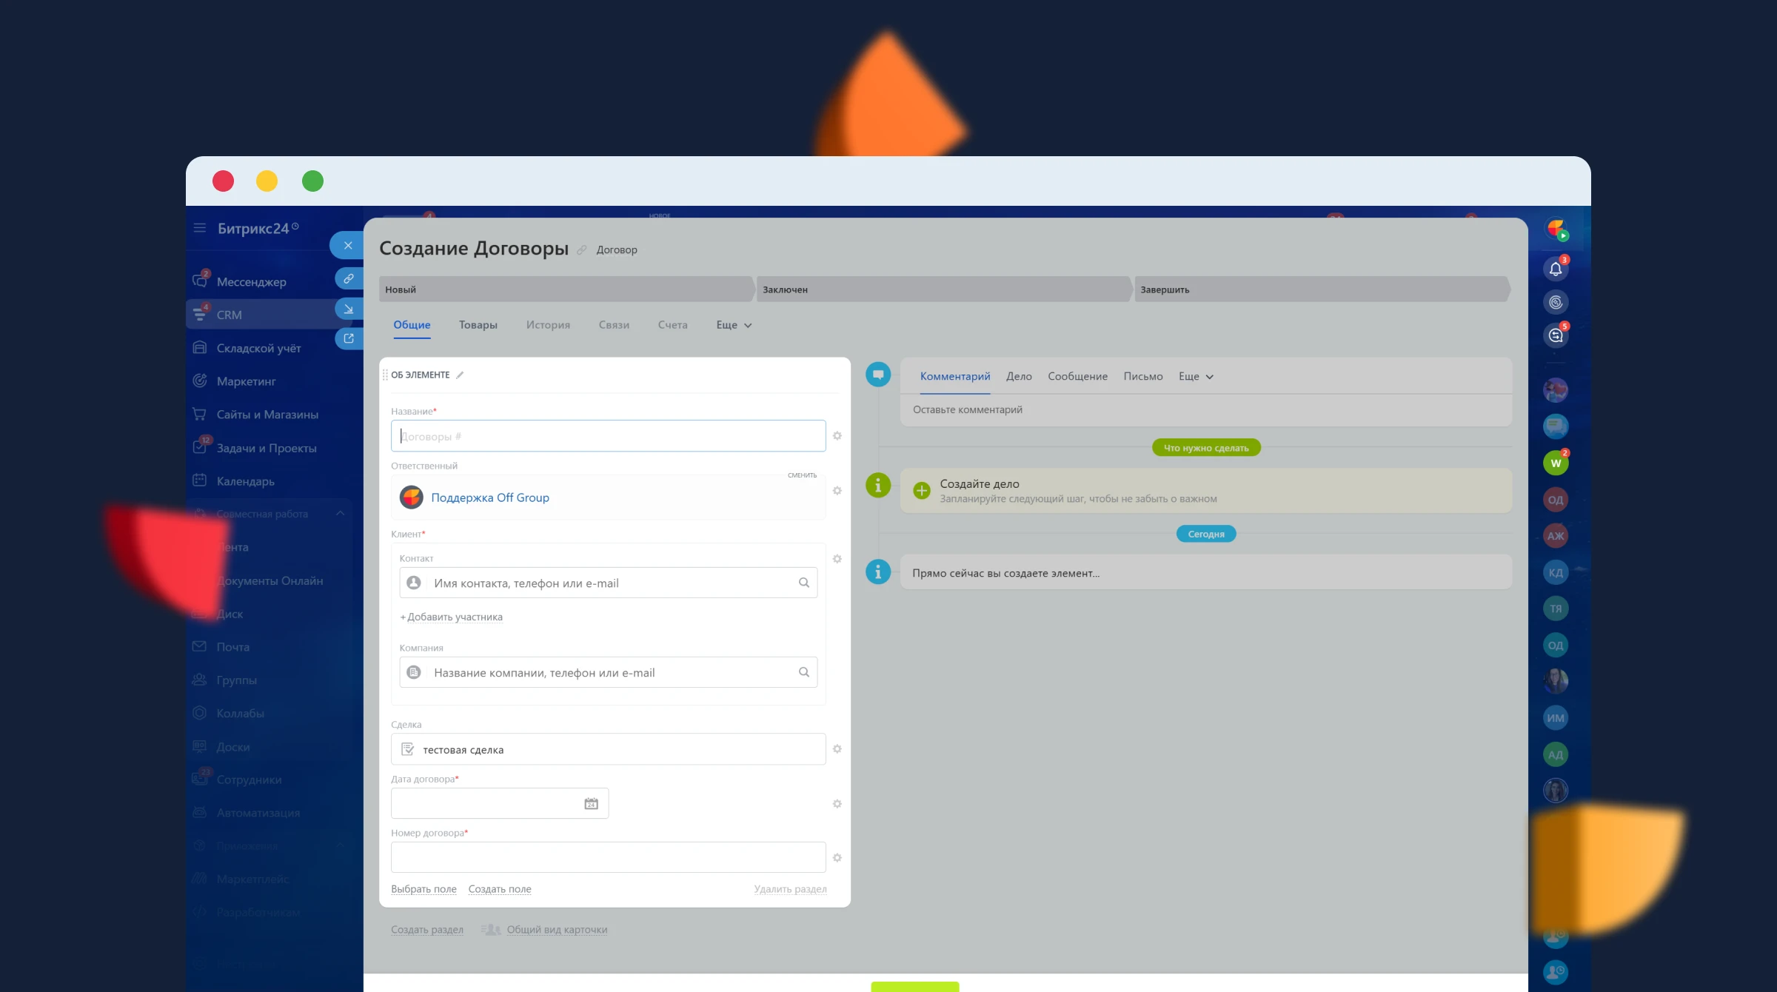The image size is (1777, 992).
Task: Click the pencil icon beside ОБ ЭЛЕМЕНТЕ
Action: pyautogui.click(x=460, y=375)
